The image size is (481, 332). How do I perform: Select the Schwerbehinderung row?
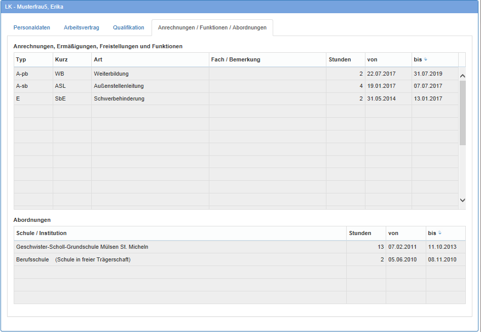pyautogui.click(x=119, y=99)
